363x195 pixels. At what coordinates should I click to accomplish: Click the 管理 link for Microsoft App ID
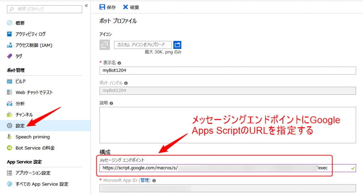[x=145, y=180]
